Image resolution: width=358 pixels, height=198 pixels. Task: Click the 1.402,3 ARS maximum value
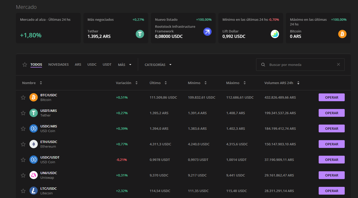tap(236, 128)
